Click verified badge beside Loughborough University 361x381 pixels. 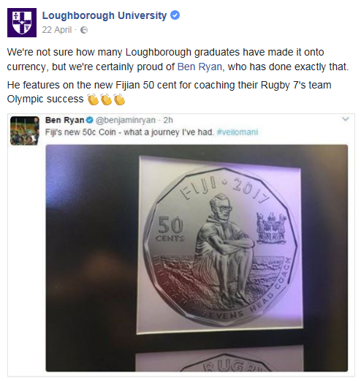tap(175, 15)
